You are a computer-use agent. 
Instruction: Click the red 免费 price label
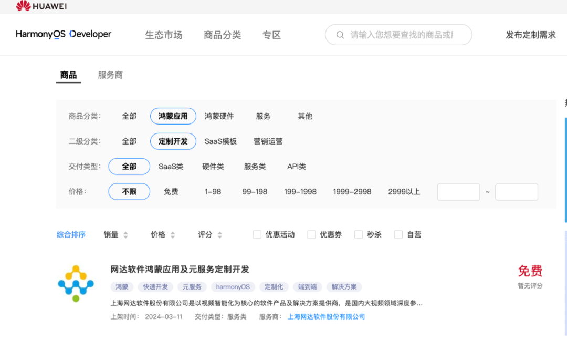pos(530,271)
